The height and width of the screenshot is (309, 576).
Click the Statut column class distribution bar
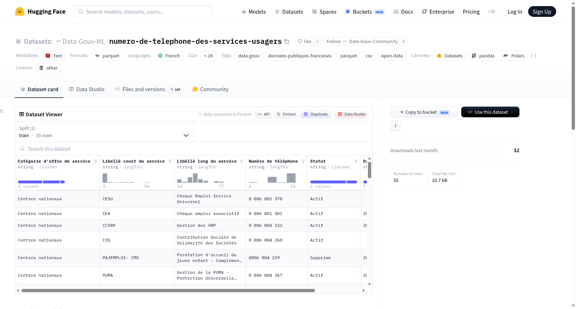(x=333, y=182)
